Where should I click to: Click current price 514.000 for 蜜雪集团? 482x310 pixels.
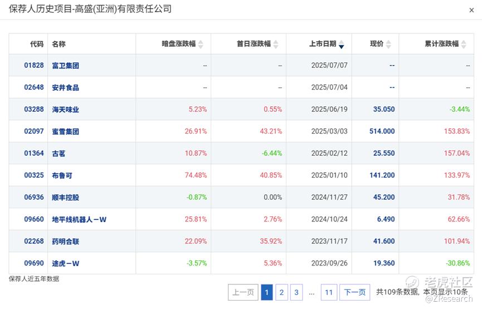[382, 131]
